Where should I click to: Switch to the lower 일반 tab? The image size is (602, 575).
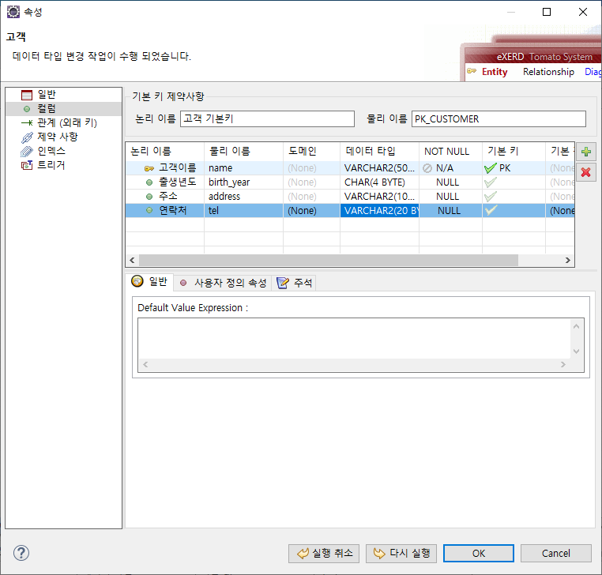click(x=150, y=282)
